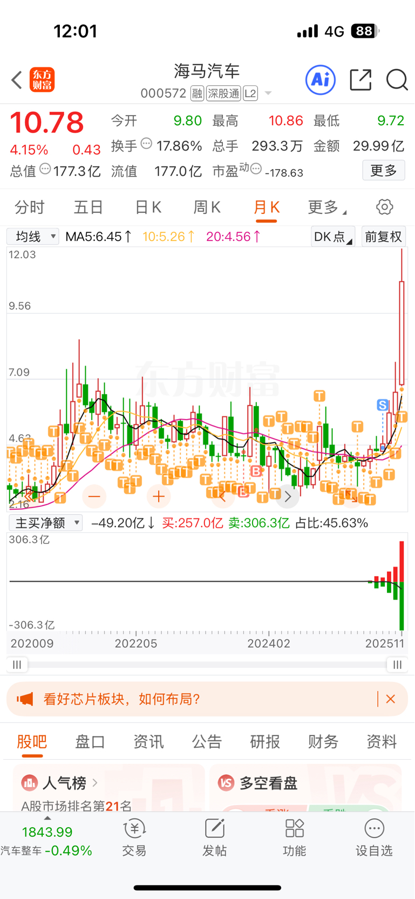415x899 pixels.
Task: Tap 汽车整车 sector index 1843.99
Action: tap(46, 841)
